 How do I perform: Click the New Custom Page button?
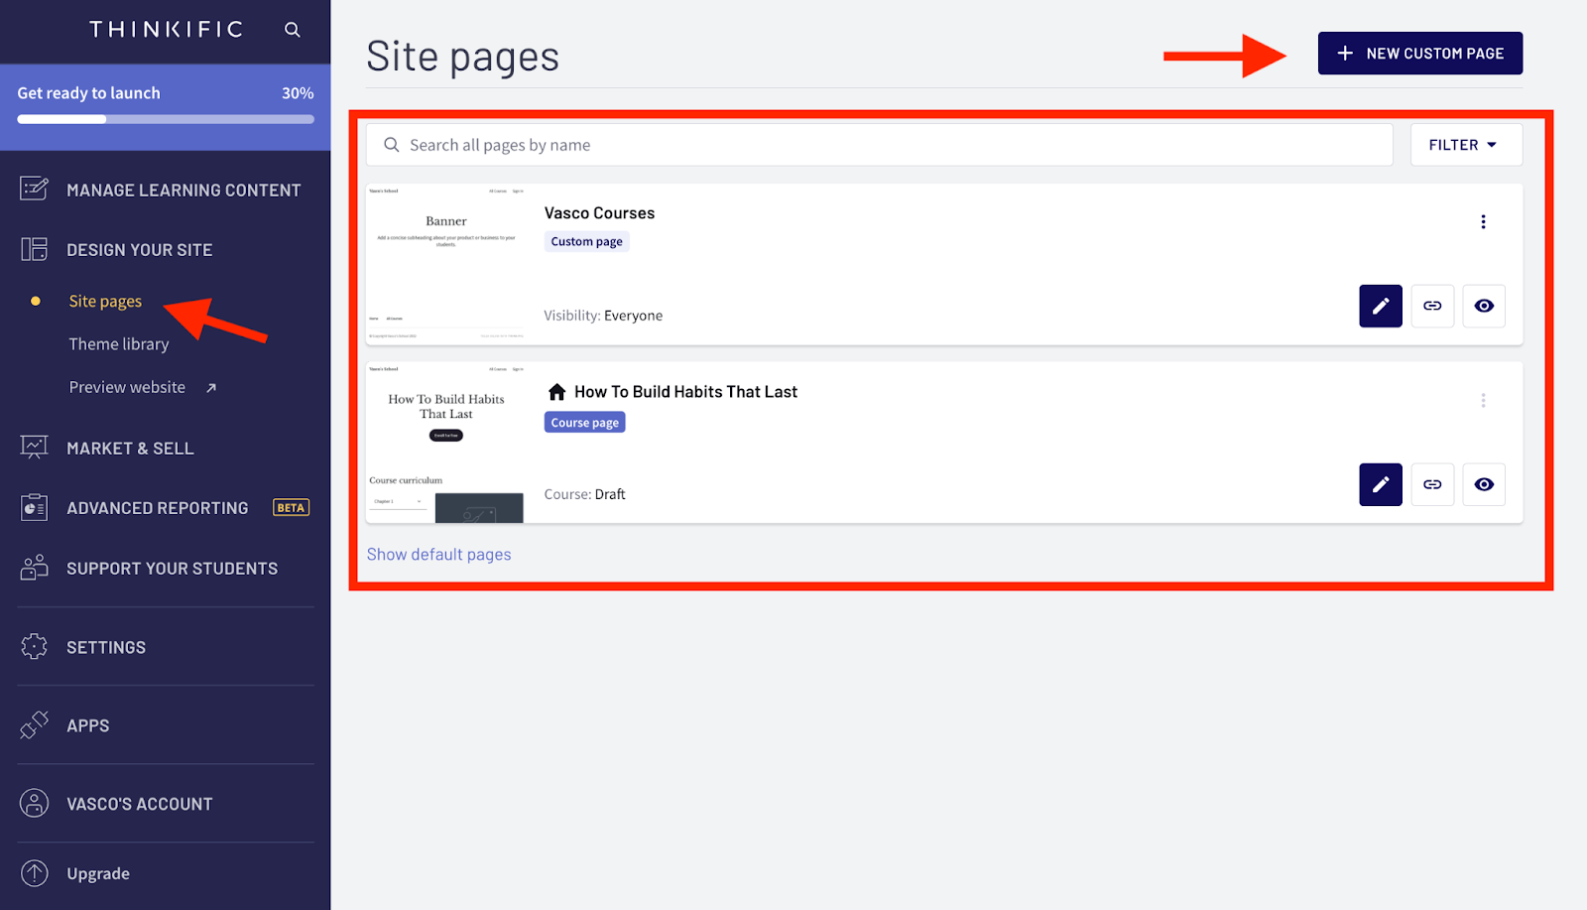(1419, 54)
